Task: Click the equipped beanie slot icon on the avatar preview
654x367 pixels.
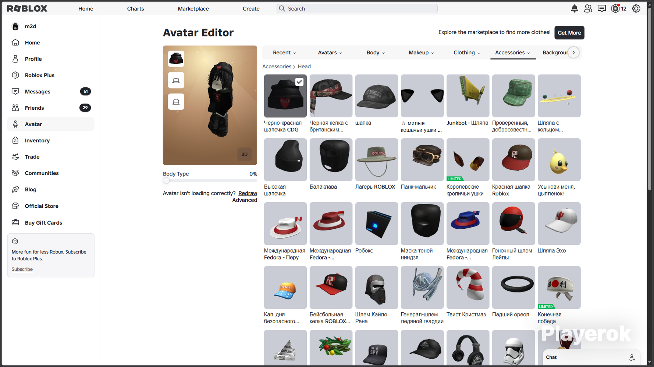Action: click(176, 59)
